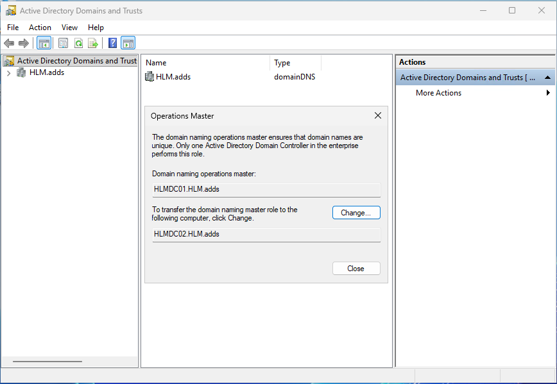Viewport: 557px width, 384px height.
Task: Click the Forward arrow in toolbar
Action: (x=24, y=44)
